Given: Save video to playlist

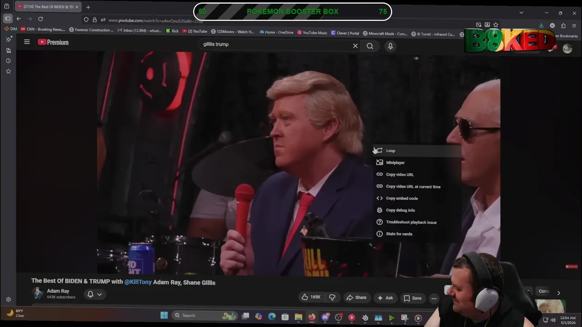Looking at the screenshot, I should [413, 298].
